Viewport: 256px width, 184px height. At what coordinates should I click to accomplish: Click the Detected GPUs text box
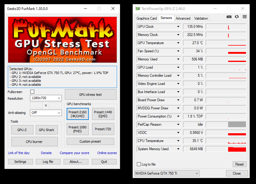(62, 77)
